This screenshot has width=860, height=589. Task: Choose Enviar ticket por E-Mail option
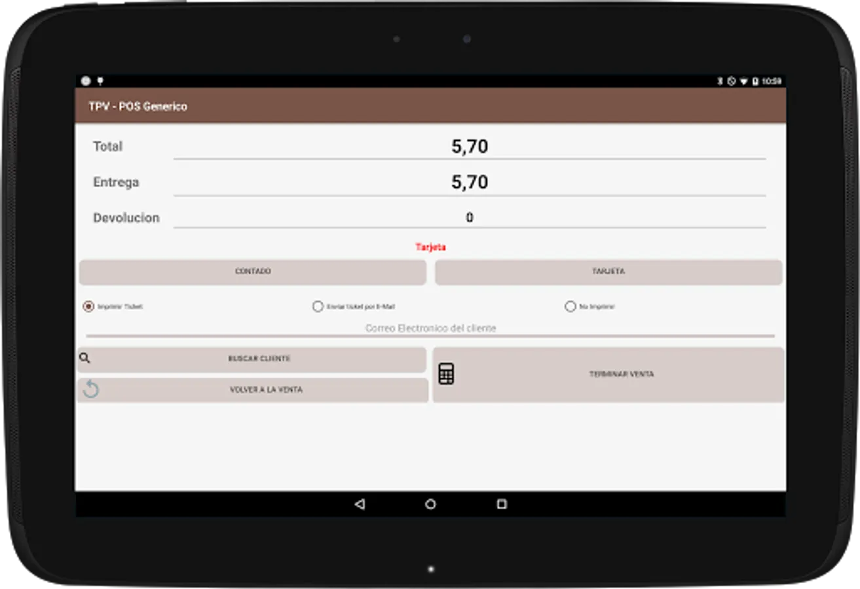(318, 306)
